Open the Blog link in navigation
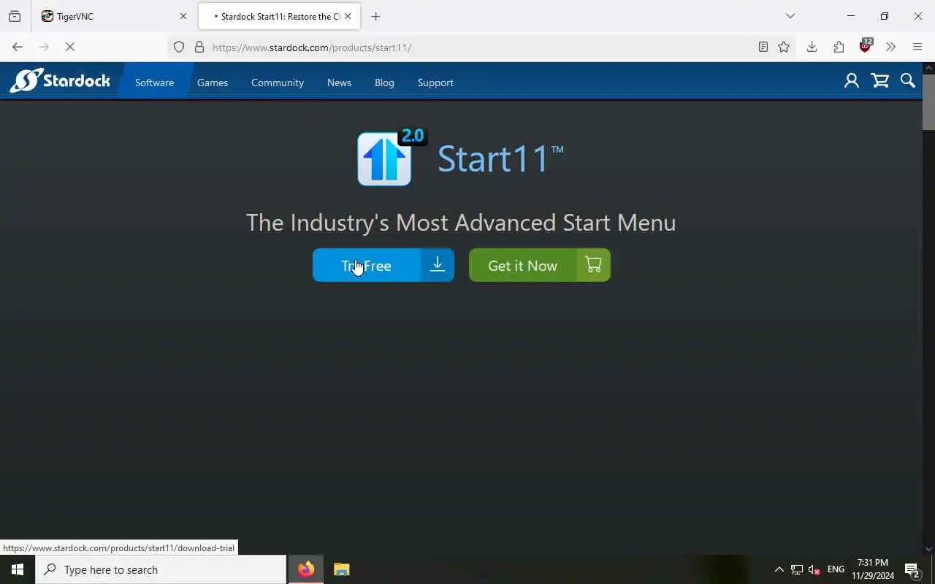Screen dimensions: 935x584 pyautogui.click(x=384, y=82)
